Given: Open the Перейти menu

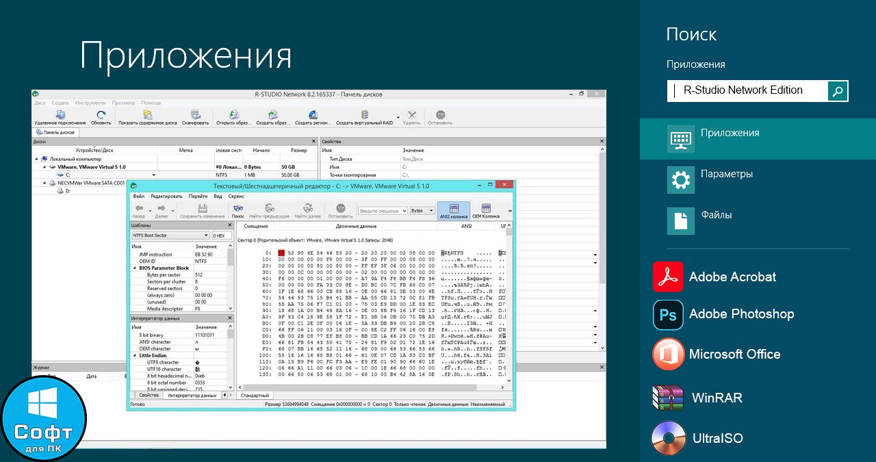Looking at the screenshot, I should click(198, 196).
